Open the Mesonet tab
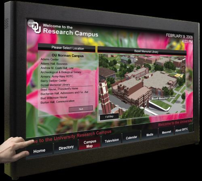Viewport: 202px width, 181px height. [166, 132]
